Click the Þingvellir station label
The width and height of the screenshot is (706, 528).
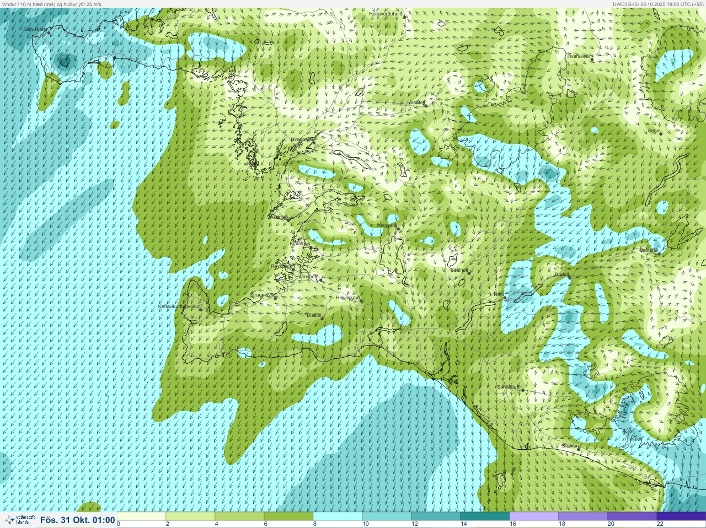pos(387,225)
